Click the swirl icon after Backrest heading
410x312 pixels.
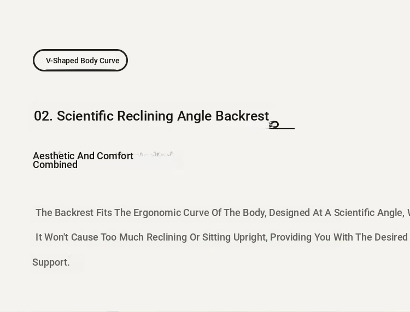[274, 125]
